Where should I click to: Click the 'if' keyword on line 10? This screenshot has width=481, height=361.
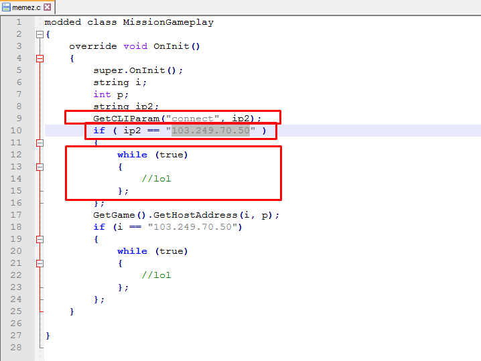click(99, 131)
